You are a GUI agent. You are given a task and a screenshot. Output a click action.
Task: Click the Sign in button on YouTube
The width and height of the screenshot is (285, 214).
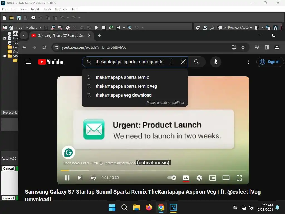(x=270, y=62)
